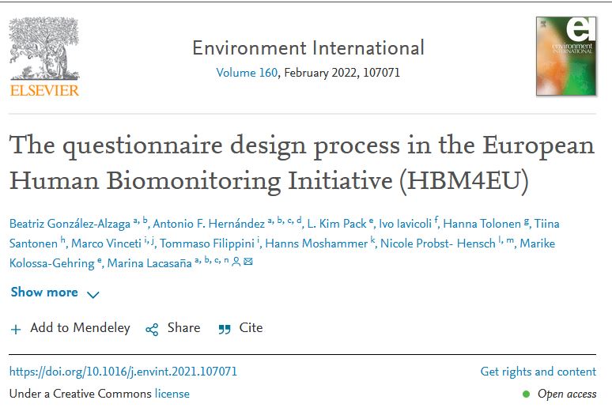The height and width of the screenshot is (419, 612).
Task: Select author Antonio F. Hernández
Action: coord(208,224)
